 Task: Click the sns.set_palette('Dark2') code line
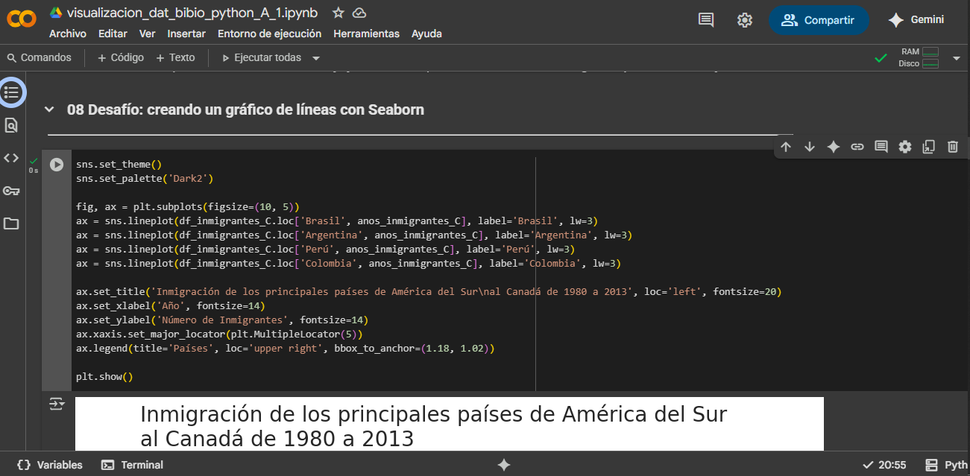[145, 178]
